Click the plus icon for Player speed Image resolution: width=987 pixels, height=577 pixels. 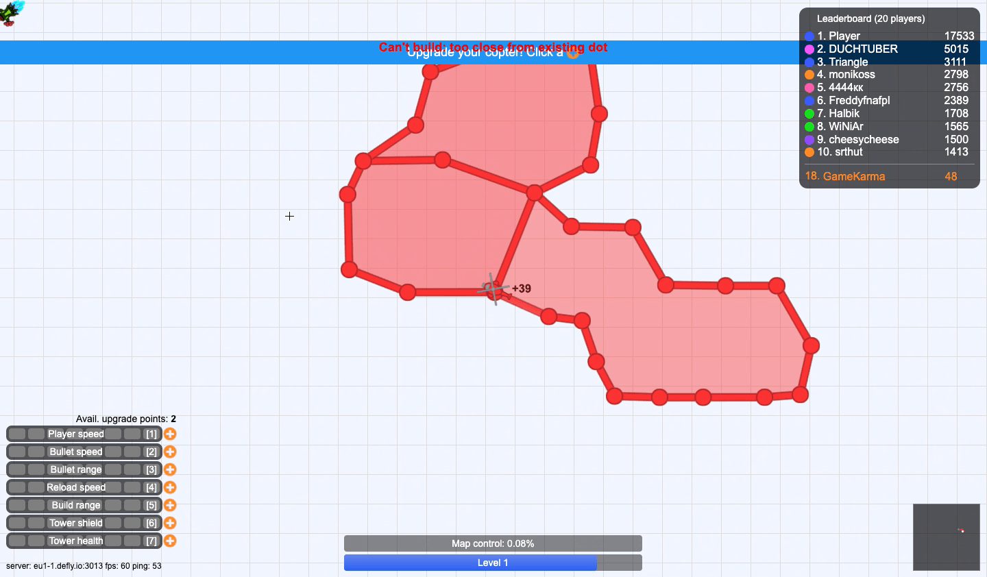(x=170, y=434)
